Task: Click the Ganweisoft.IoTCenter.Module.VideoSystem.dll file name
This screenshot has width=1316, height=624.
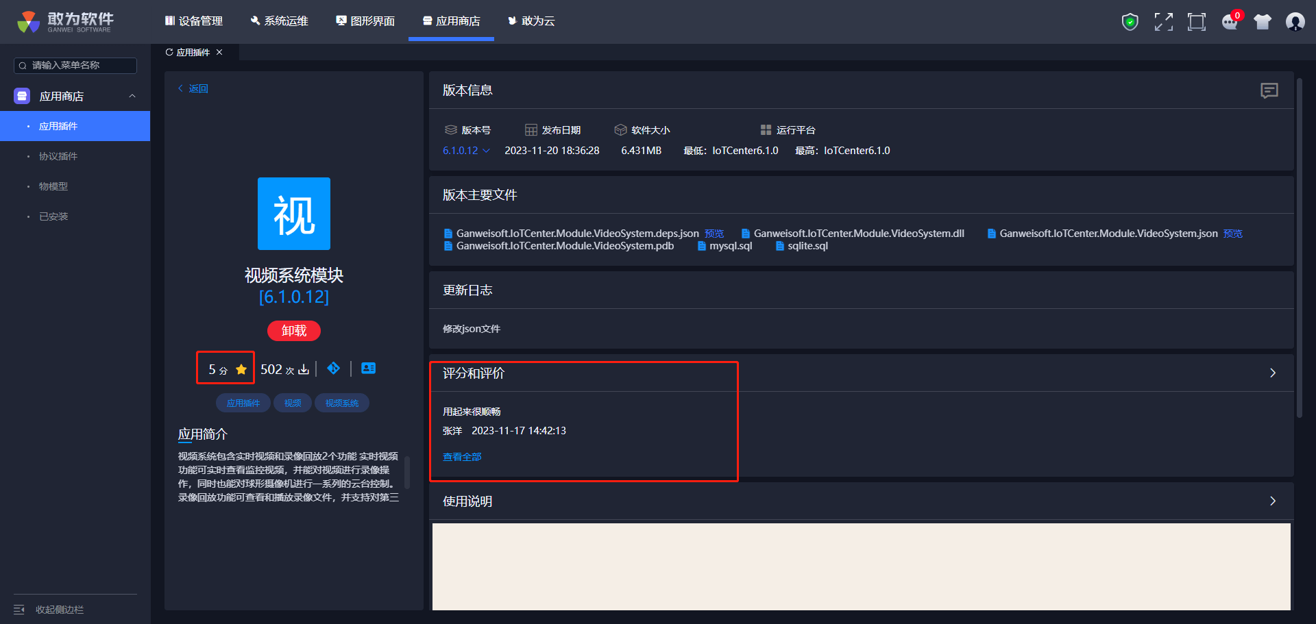Action: tap(859, 234)
